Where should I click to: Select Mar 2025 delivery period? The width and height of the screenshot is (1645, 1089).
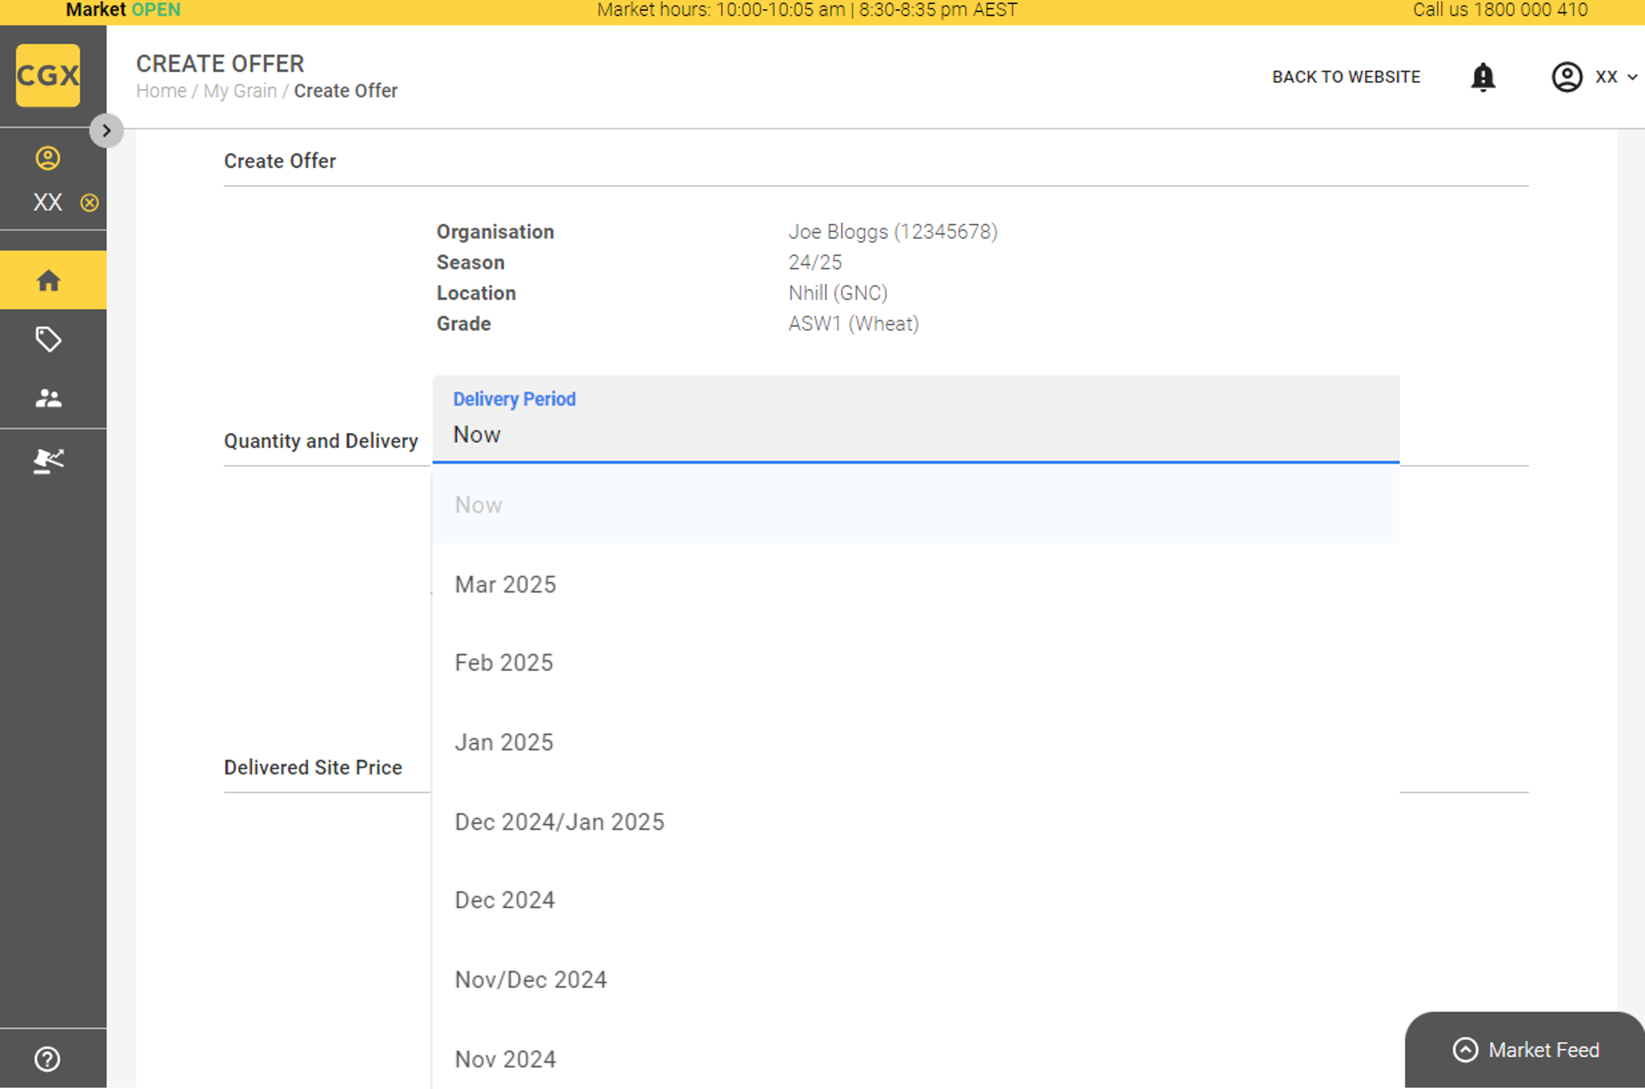505,584
